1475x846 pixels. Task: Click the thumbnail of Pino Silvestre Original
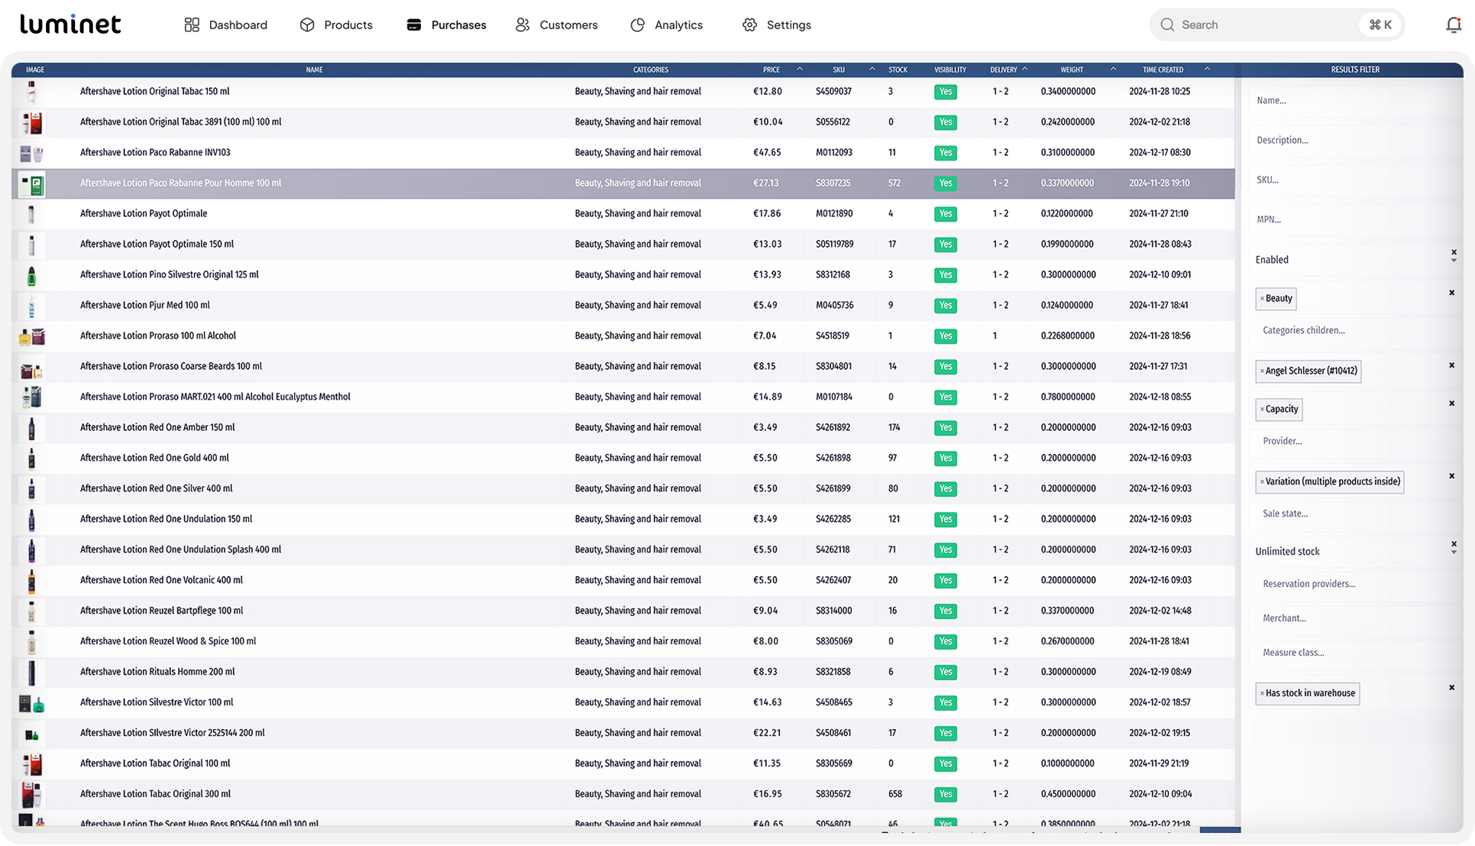31,275
